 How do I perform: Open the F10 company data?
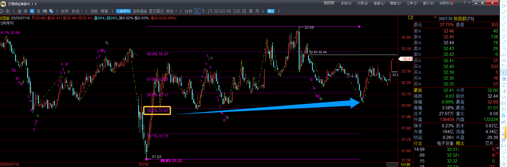pos(45,11)
